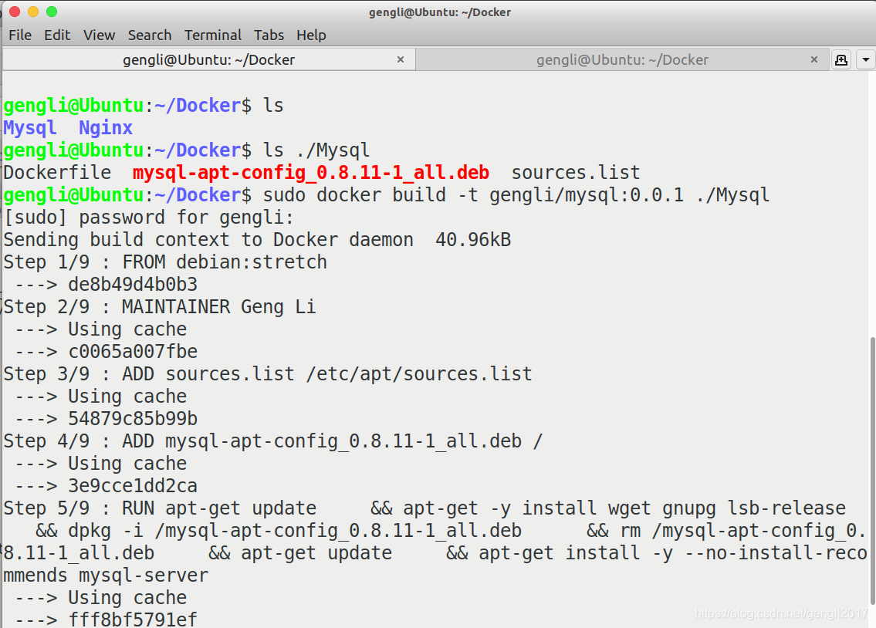Click the 'Mysql' directory name
Image resolution: width=876 pixels, height=628 pixels.
29,128
